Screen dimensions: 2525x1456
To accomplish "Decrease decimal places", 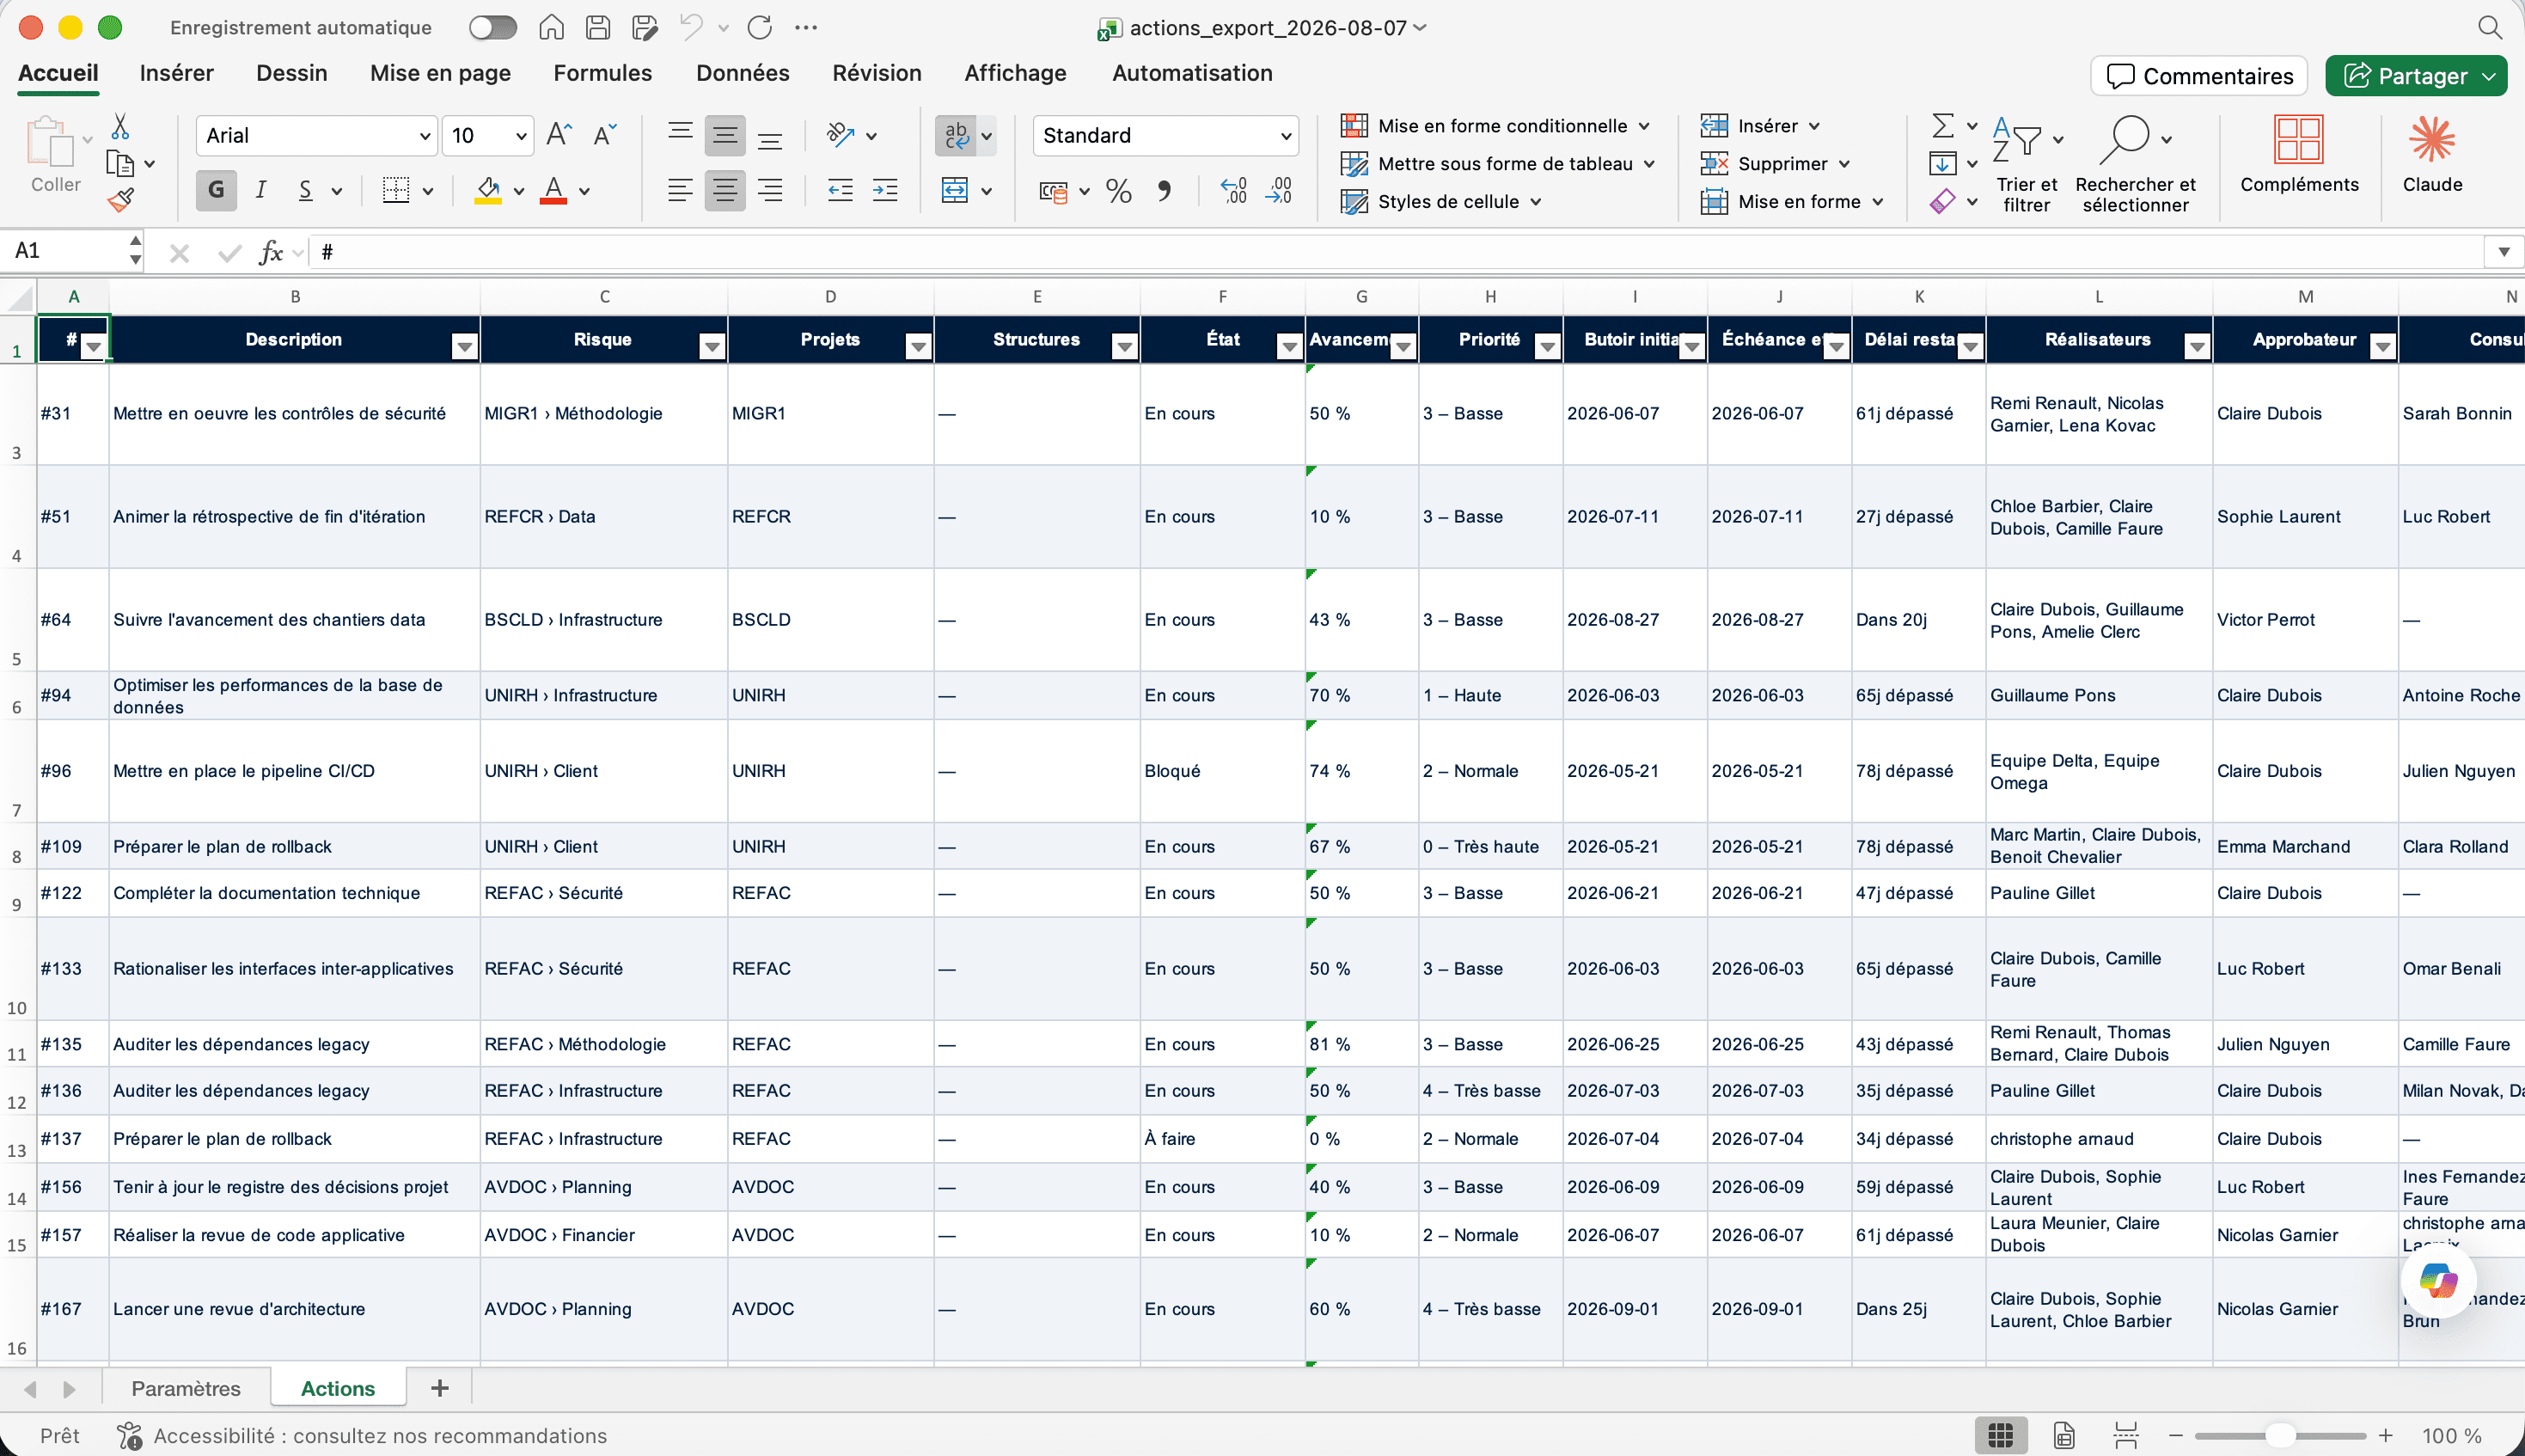I will tap(1279, 190).
